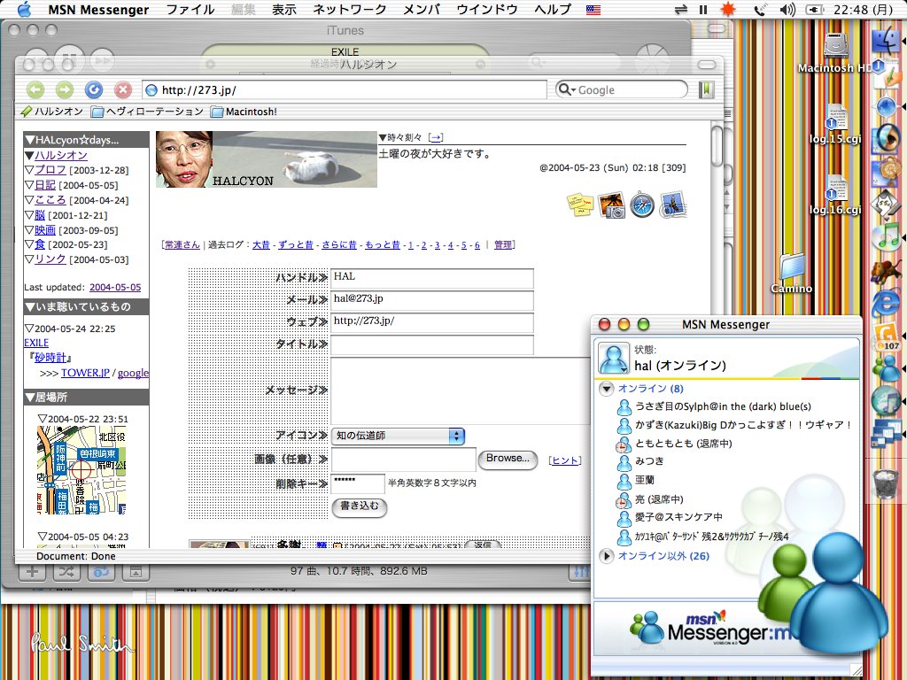Viewport: 907px width, 680px height.
Task: Open the orange G app with 107 badge
Action: pos(886,336)
